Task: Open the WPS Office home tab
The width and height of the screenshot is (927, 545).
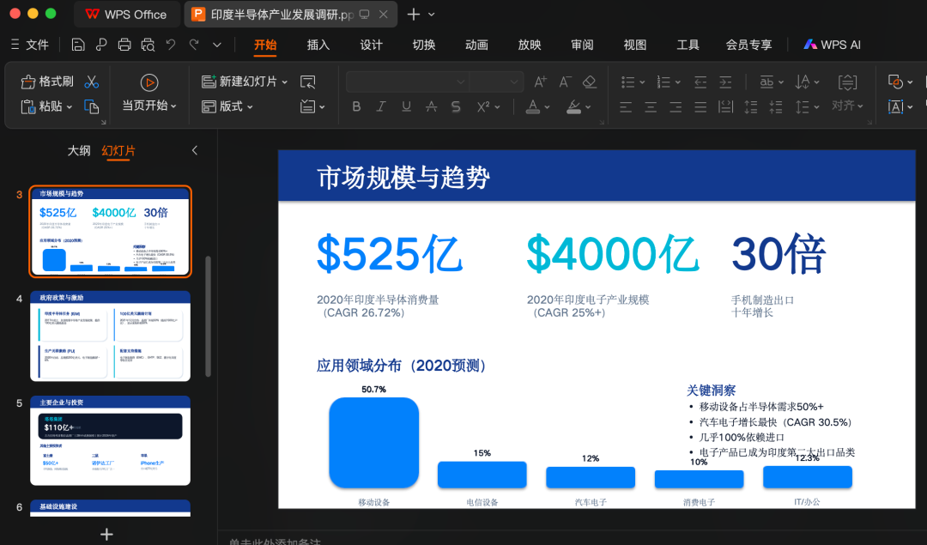Action: pyautogui.click(x=126, y=15)
